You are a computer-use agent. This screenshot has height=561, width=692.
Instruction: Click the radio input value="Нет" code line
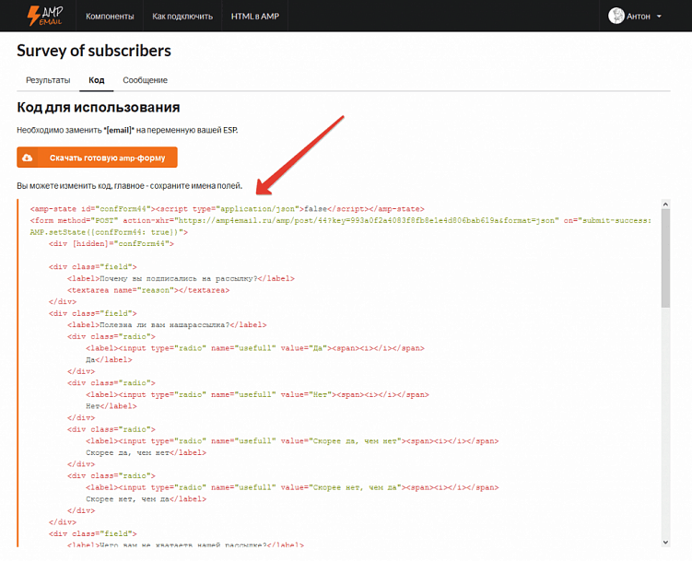tap(256, 394)
